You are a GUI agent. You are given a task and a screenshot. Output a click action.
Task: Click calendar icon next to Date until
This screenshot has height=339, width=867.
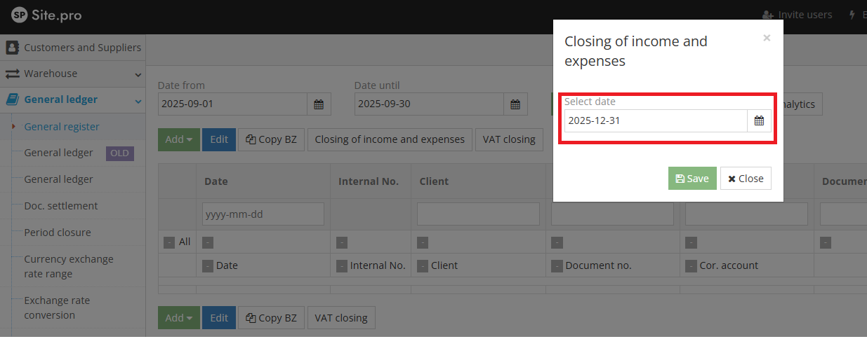point(515,104)
